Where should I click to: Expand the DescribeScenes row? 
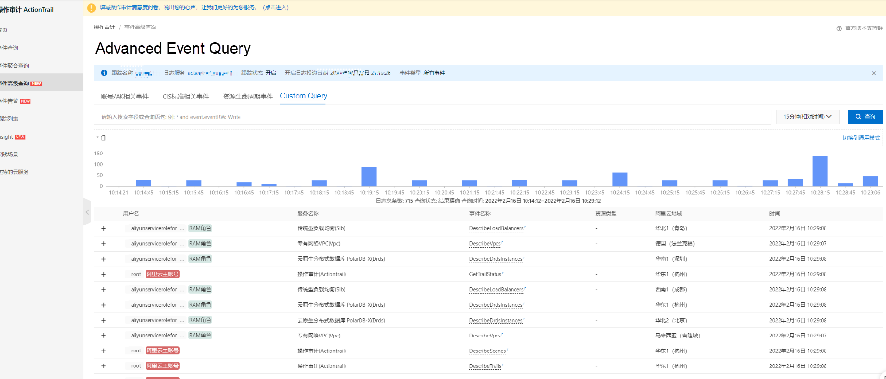click(104, 351)
